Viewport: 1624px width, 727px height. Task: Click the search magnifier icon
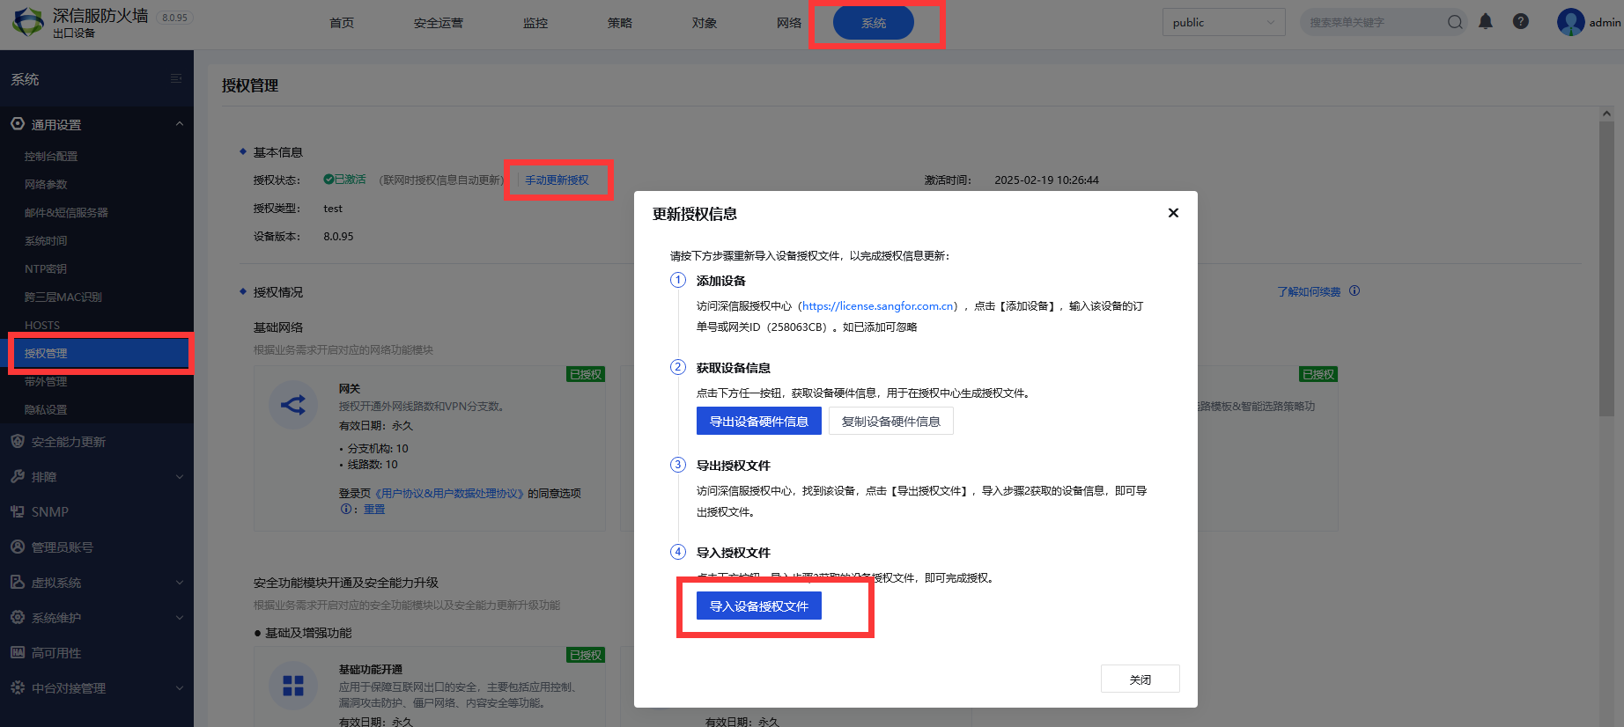[1455, 22]
